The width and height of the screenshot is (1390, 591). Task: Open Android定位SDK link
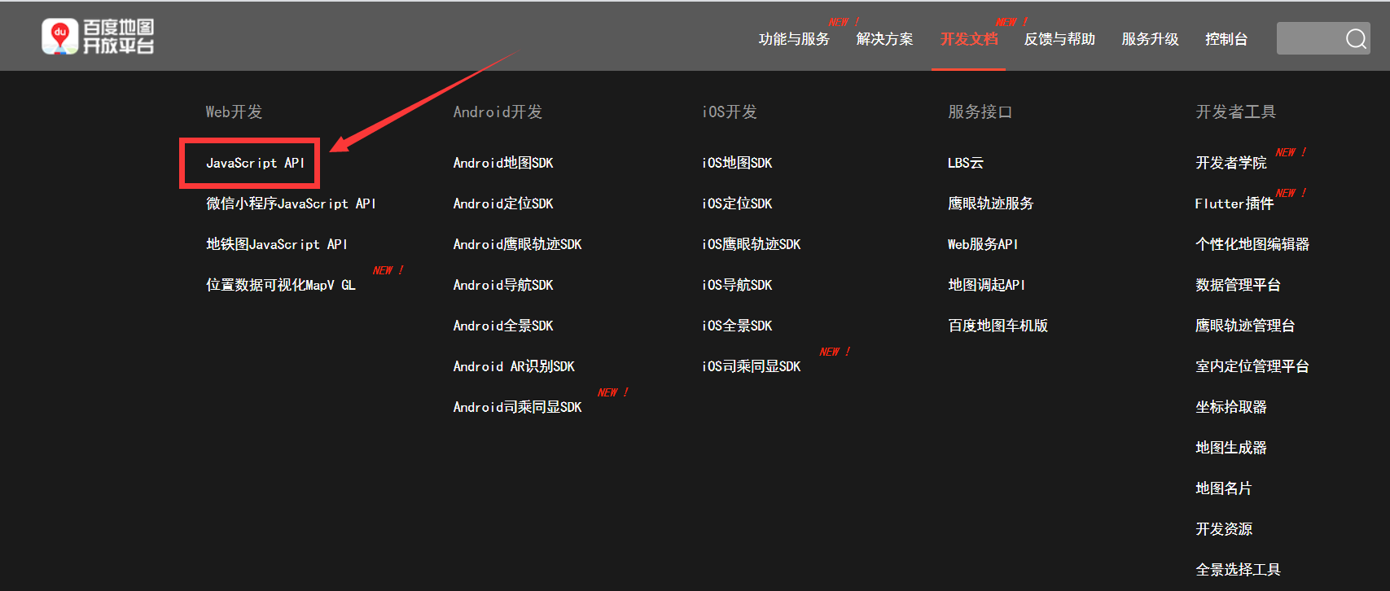(x=503, y=204)
